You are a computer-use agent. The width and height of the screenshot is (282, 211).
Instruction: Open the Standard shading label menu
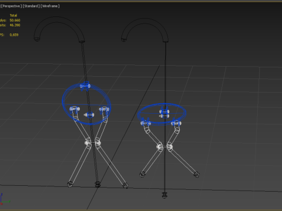31,6
